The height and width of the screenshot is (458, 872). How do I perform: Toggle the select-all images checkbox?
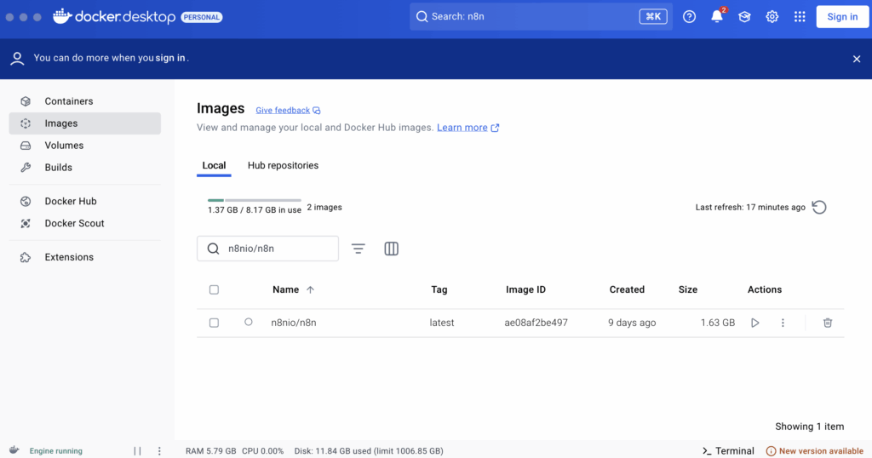coord(214,289)
